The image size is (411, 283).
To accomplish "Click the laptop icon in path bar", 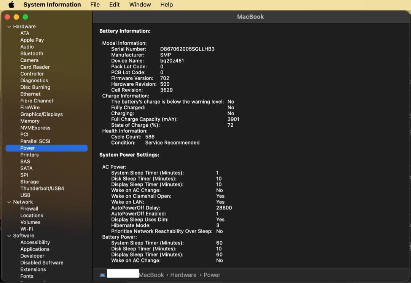I will [102, 275].
